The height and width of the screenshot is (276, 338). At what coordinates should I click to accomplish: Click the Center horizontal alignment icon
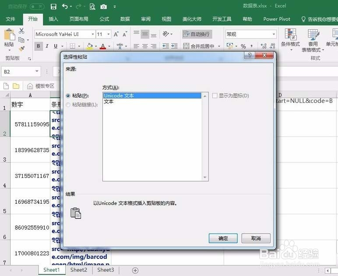pos(145,46)
